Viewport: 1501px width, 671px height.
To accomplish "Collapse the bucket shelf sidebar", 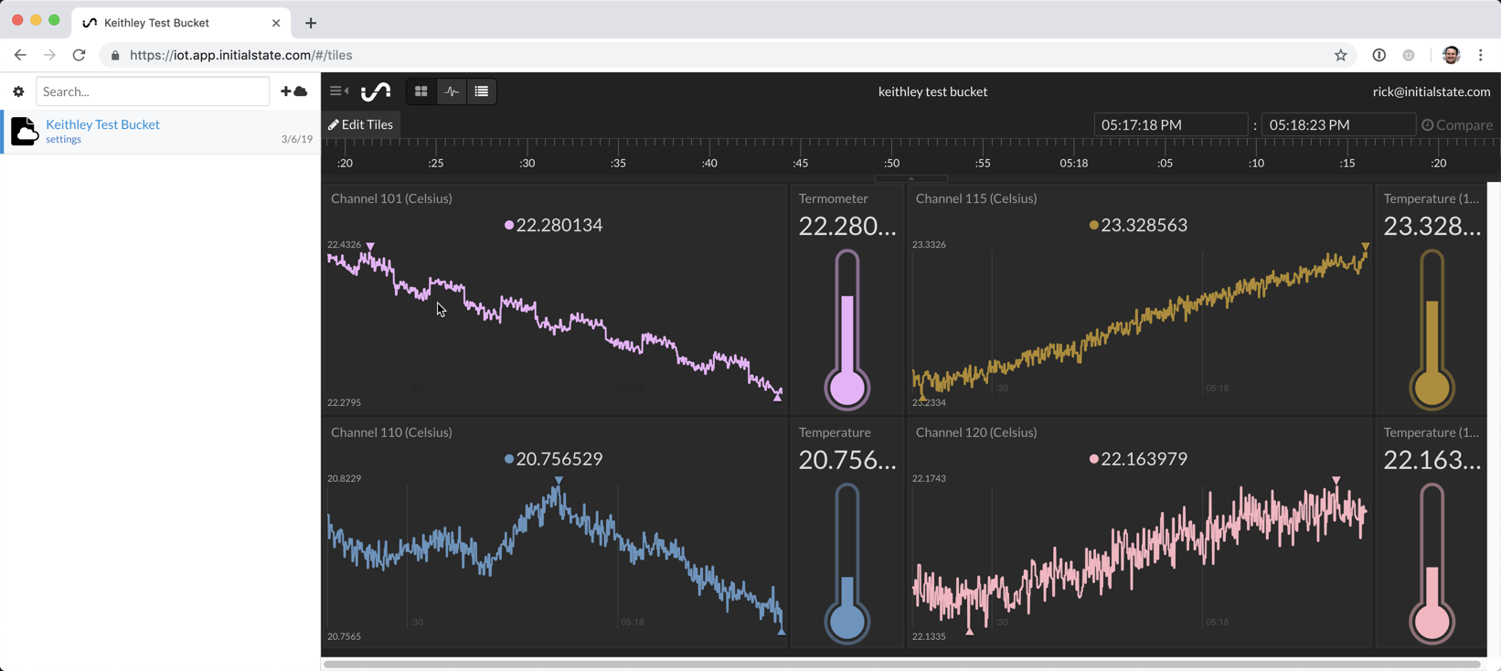I will click(x=339, y=91).
